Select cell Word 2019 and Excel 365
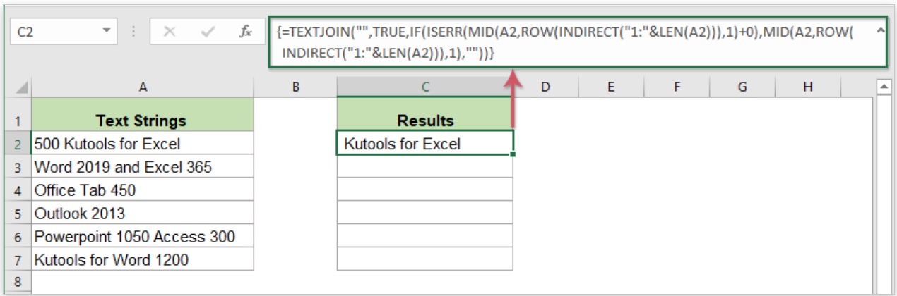This screenshot has height=296, width=897. (143, 166)
